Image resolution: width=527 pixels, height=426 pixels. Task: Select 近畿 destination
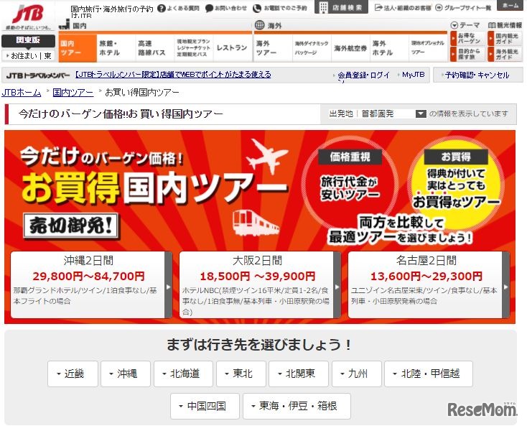pyautogui.click(x=73, y=374)
